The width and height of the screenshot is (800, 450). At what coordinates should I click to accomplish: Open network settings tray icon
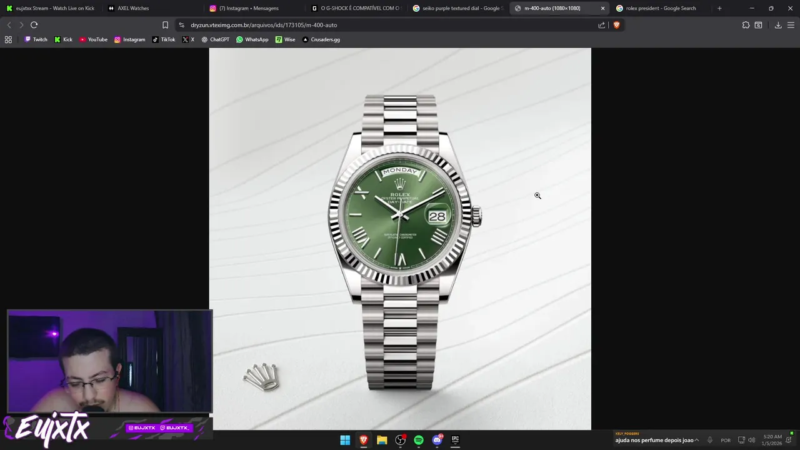click(x=741, y=440)
